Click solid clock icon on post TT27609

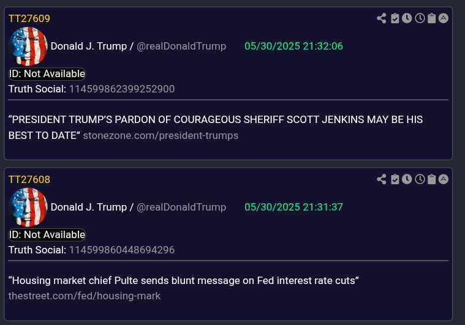tap(407, 18)
